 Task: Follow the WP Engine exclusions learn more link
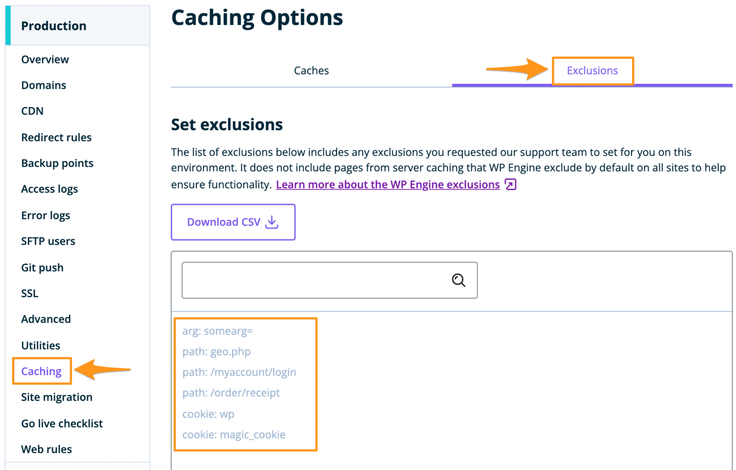(x=387, y=184)
